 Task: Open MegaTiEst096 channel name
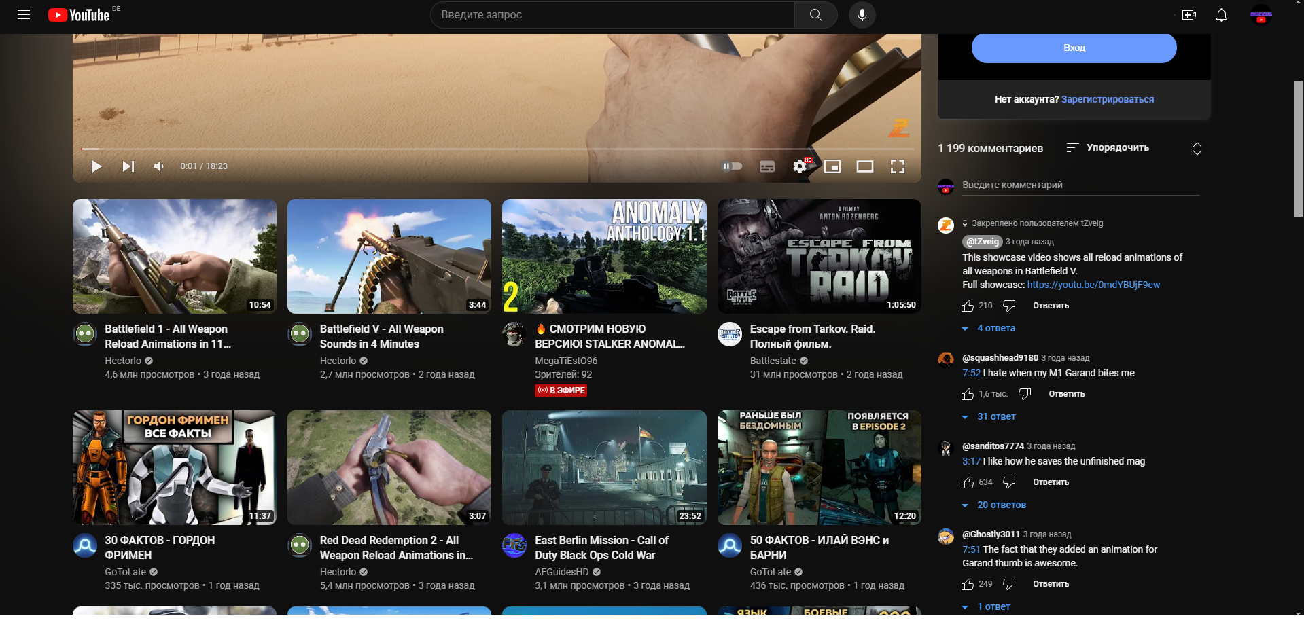point(566,361)
